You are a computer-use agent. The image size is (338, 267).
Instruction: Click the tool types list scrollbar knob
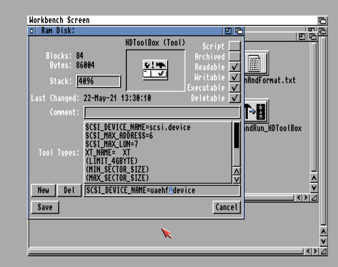(237, 135)
